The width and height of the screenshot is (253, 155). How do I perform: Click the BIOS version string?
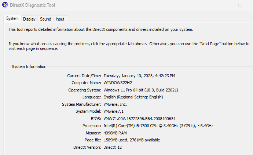coord(140,119)
